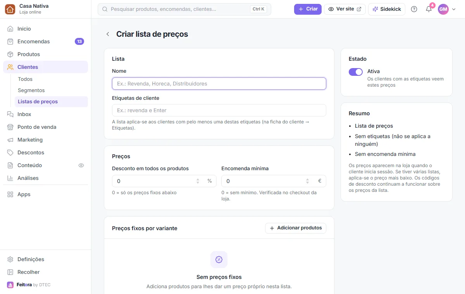Click the Ponto de venda shop icon
This screenshot has width=465, height=294.
pos(10,127)
